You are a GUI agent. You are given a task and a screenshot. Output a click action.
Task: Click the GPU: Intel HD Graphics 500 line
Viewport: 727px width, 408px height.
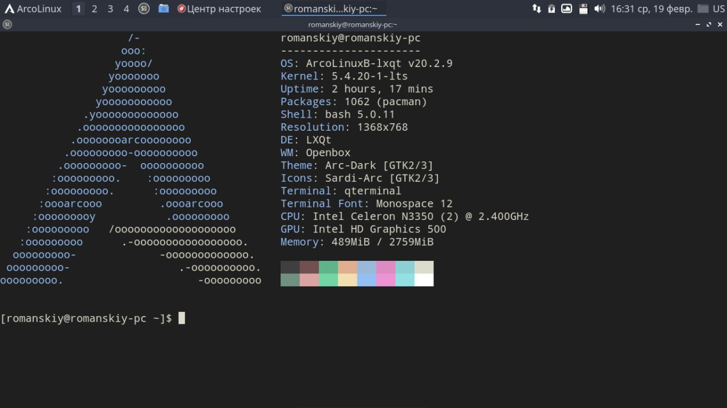point(363,229)
